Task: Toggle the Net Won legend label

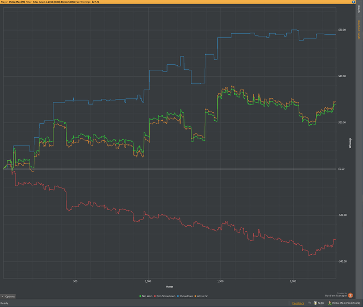Action: [147, 296]
